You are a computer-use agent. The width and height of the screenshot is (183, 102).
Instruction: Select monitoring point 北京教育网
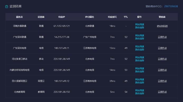[x=20, y=92]
